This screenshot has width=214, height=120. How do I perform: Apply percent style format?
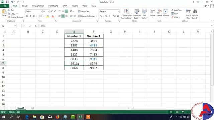(x=106, y=16)
